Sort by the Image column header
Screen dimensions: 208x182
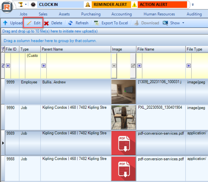pos(124,49)
